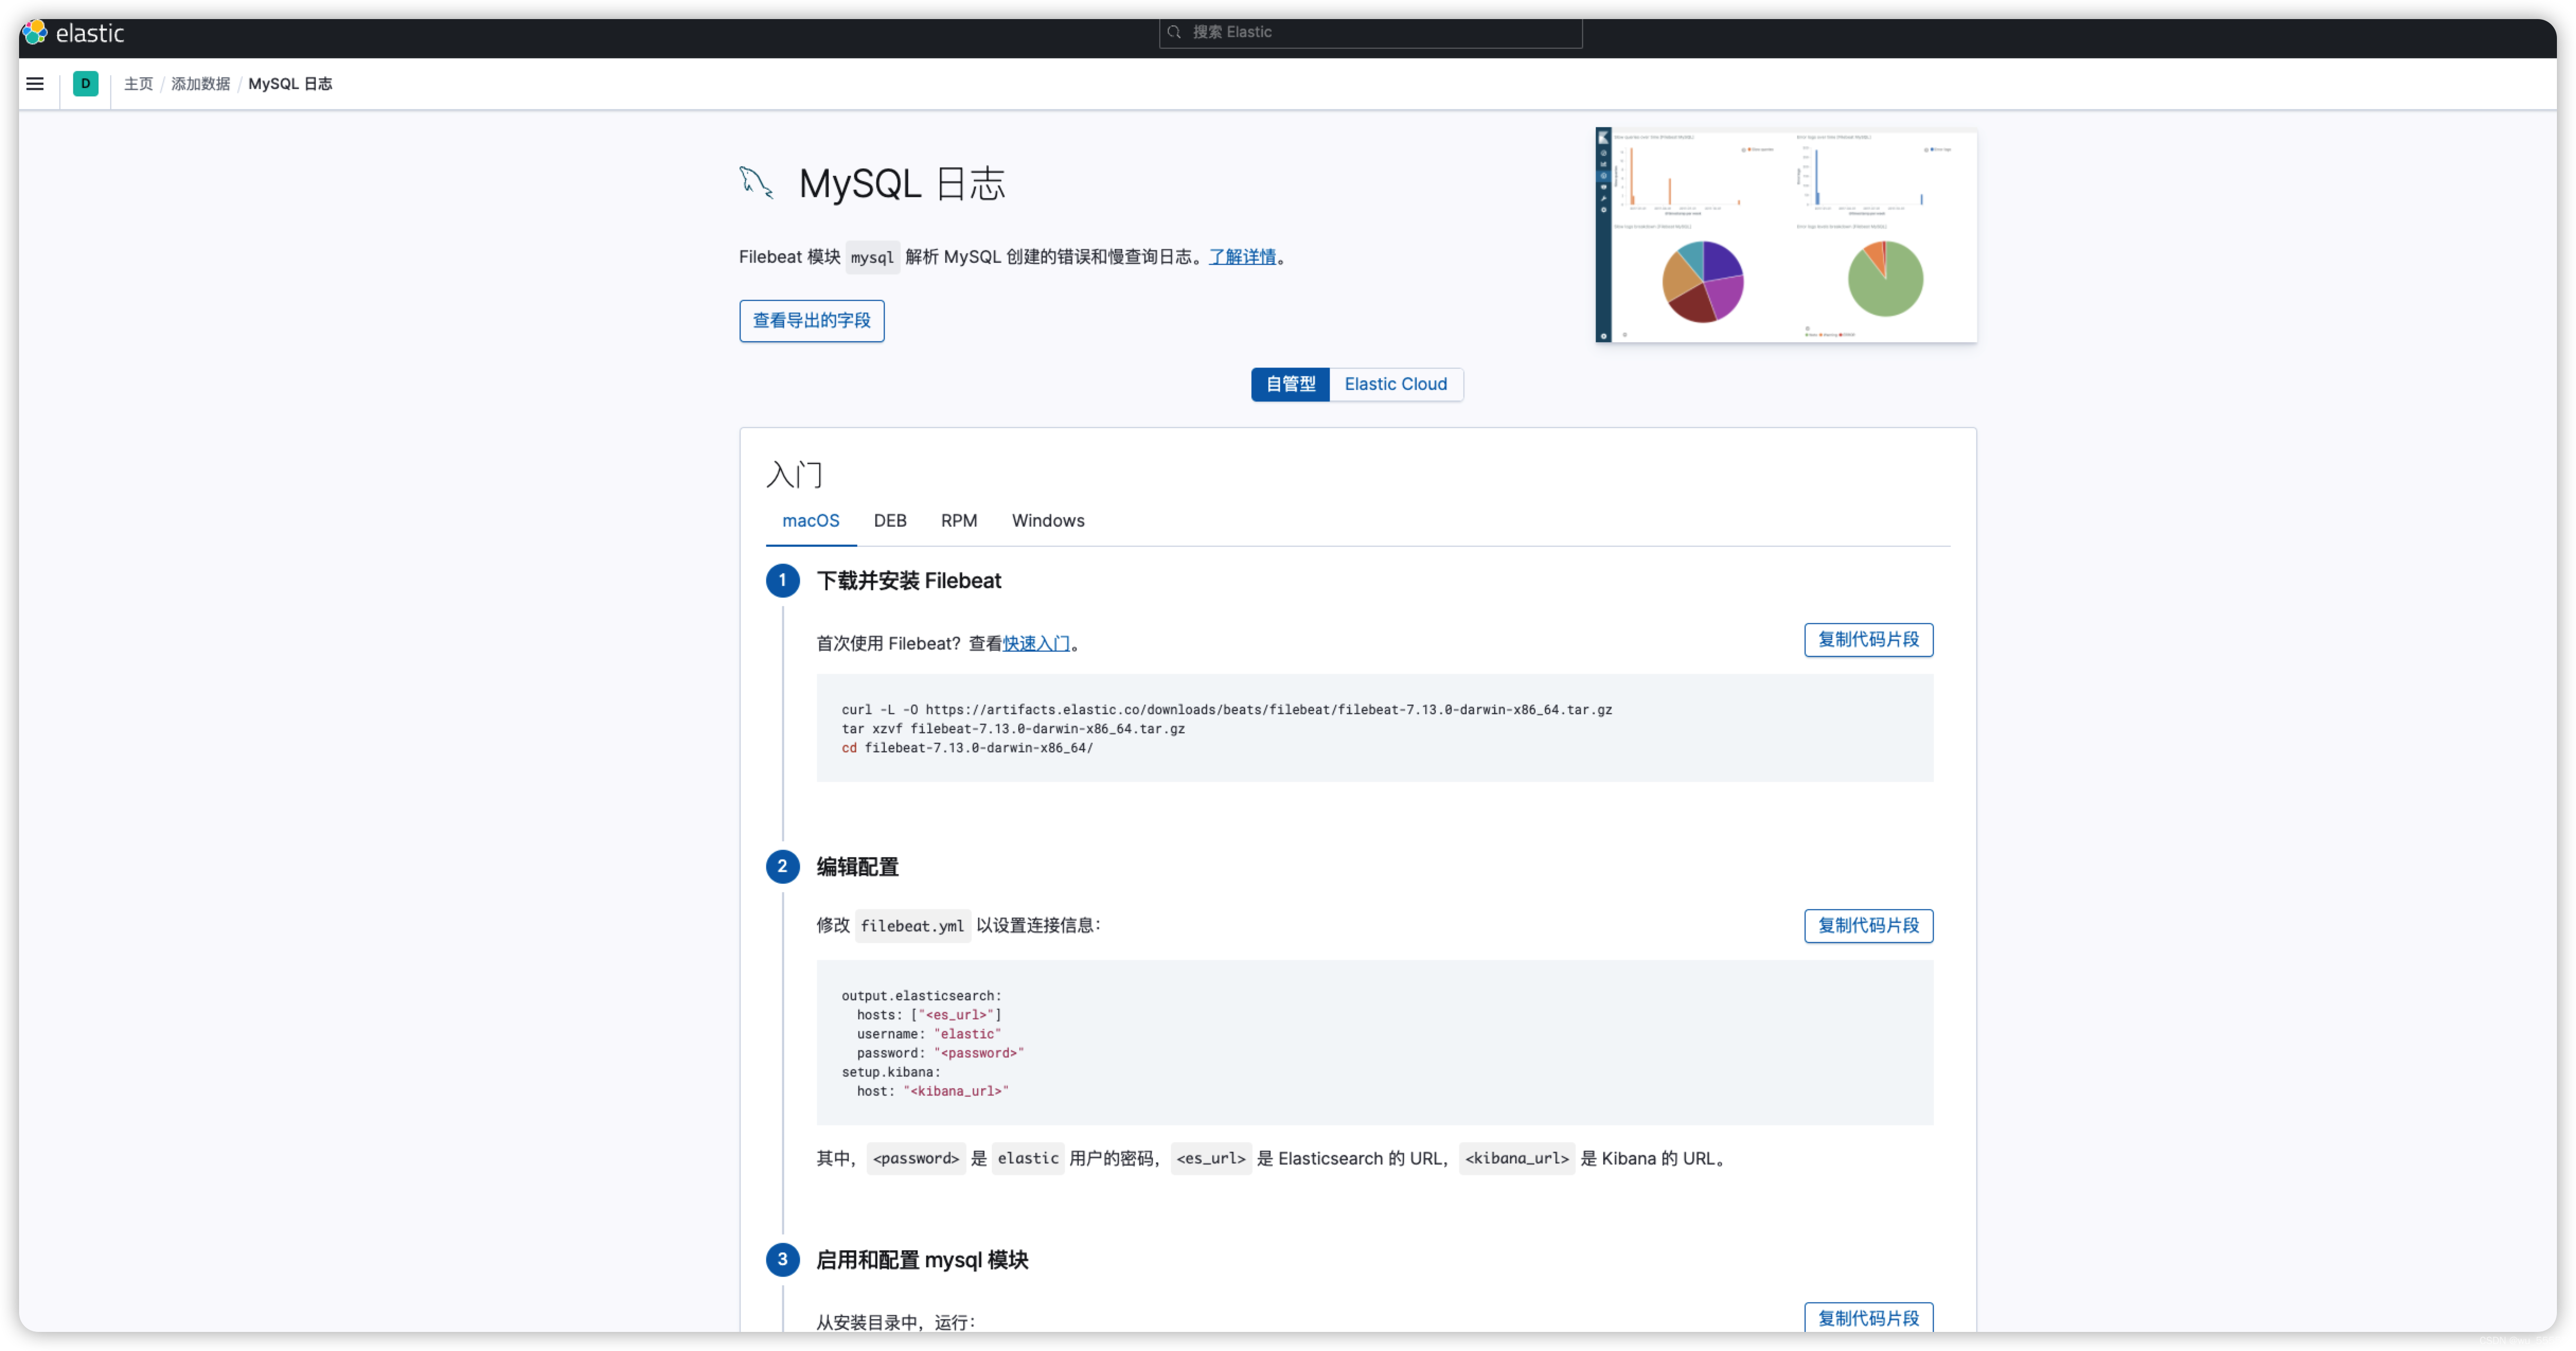
Task: Click the MySQL dolphin logo icon
Action: (756, 183)
